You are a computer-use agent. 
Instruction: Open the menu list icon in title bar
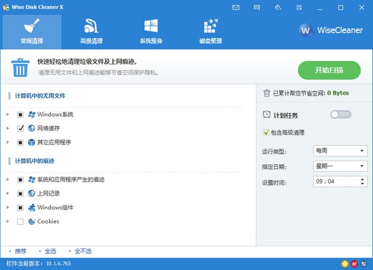[x=298, y=7]
